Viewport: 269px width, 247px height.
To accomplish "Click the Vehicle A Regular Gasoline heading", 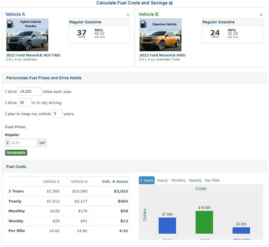I will click(x=85, y=22).
